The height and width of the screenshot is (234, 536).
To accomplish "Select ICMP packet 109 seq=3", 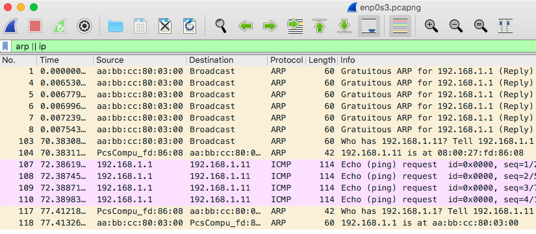I will (x=268, y=188).
